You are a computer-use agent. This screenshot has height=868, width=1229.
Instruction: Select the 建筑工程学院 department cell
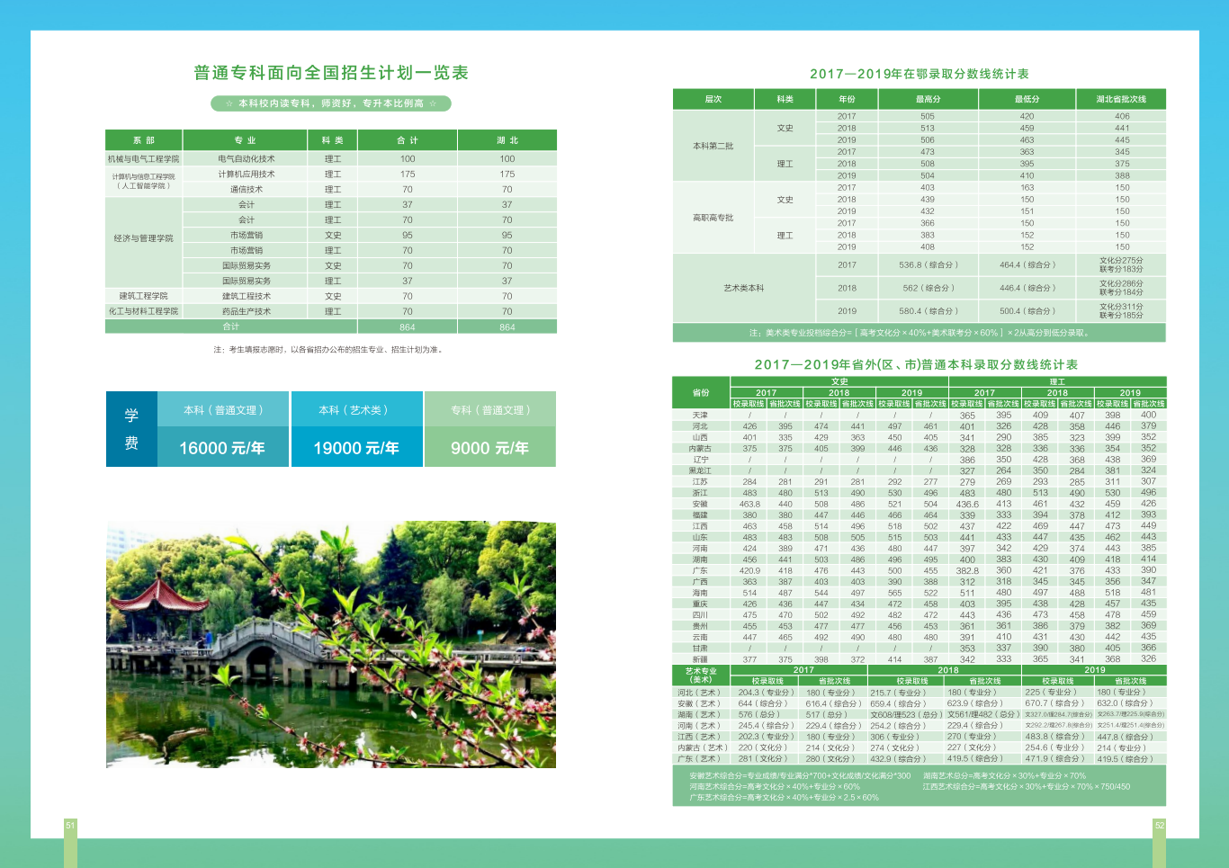coord(144,296)
